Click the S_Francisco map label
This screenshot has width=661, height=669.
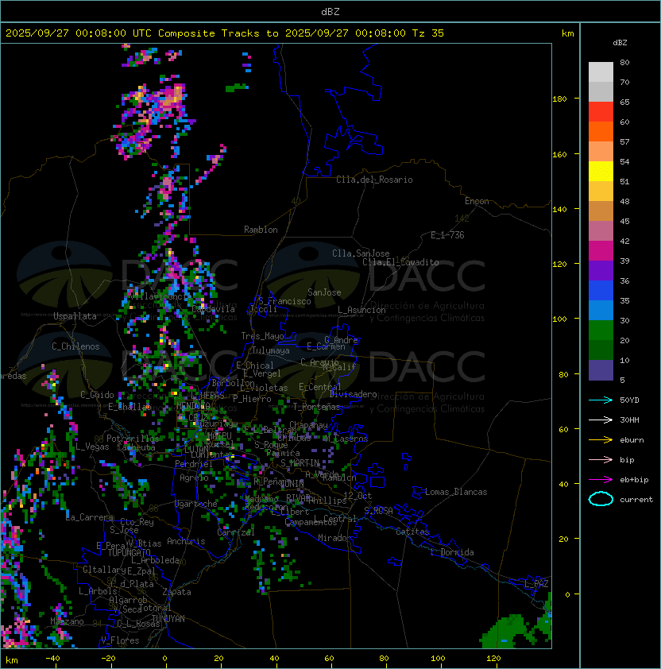(284, 301)
